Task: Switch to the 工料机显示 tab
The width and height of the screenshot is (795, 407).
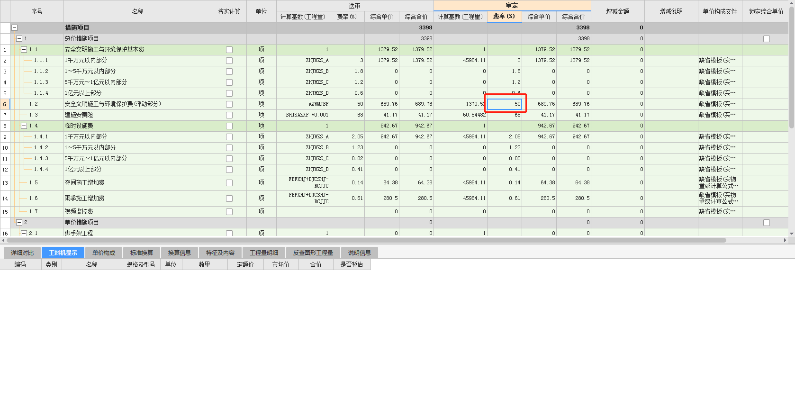Action: click(63, 253)
